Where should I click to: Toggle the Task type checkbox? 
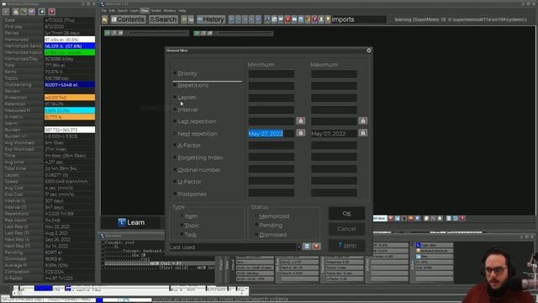(182, 234)
